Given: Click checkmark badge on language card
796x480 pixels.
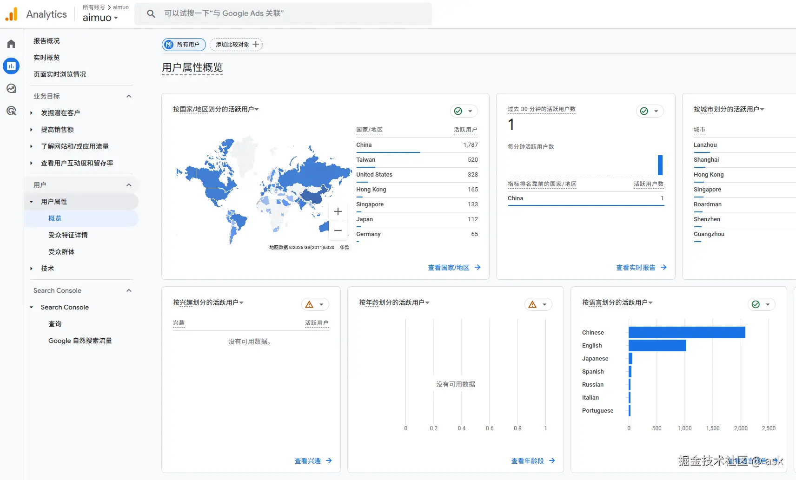Looking at the screenshot, I should point(756,304).
